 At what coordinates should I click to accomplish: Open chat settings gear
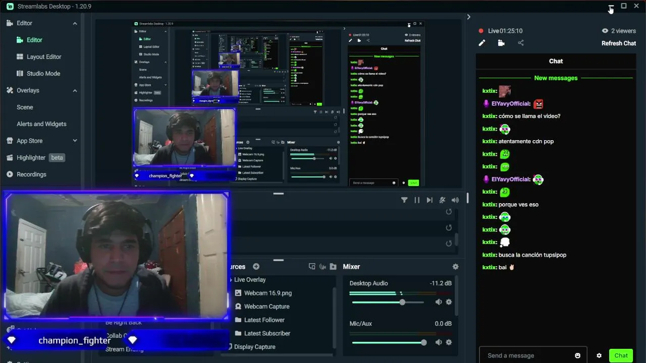tap(599, 355)
